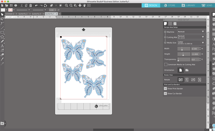Select landscape orientation button
The width and height of the screenshot is (215, 131).
click(x=187, y=70)
